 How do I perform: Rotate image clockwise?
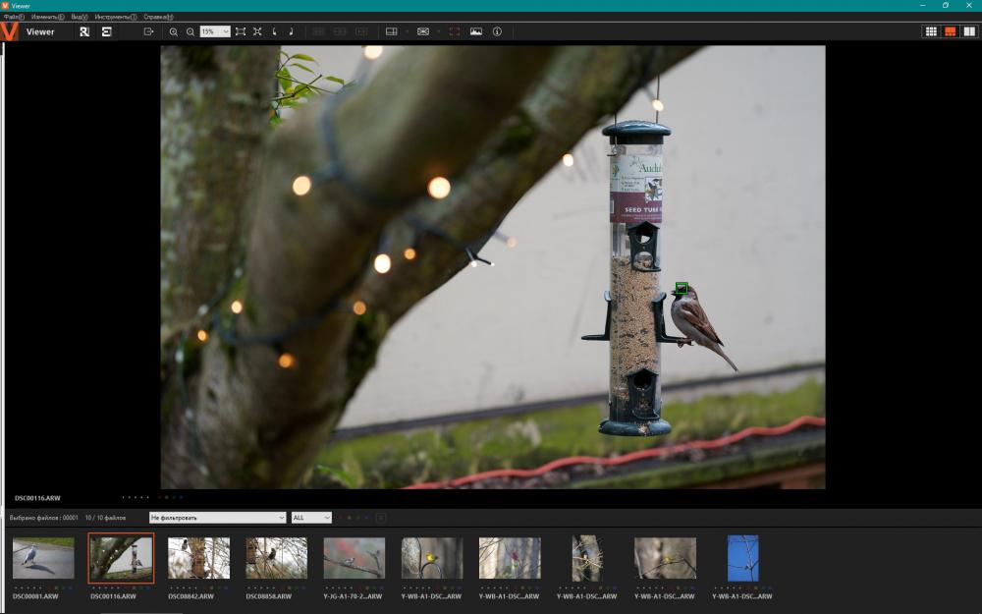click(292, 31)
